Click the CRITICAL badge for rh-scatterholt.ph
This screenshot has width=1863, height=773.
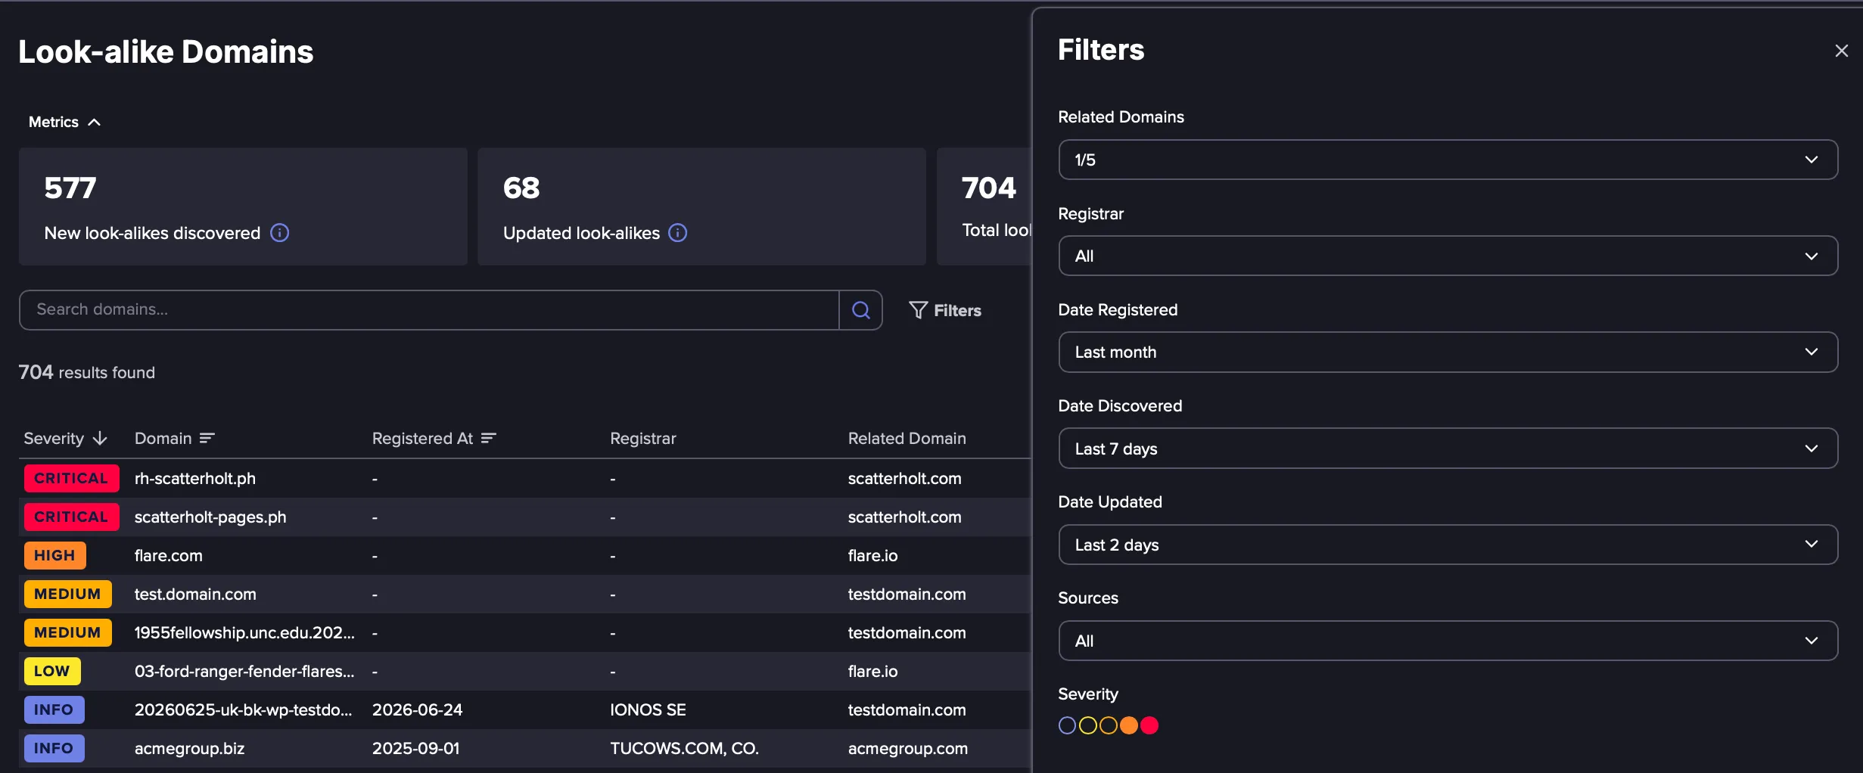[x=71, y=479]
